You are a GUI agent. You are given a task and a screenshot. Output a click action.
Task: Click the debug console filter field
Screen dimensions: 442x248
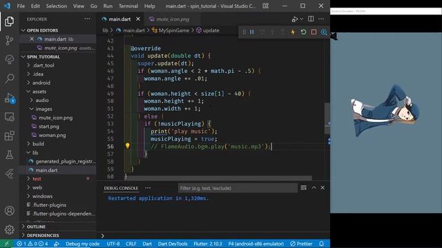(238, 188)
